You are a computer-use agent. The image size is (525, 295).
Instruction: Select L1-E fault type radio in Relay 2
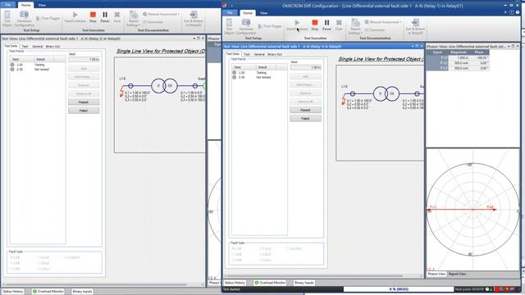(x=11, y=257)
